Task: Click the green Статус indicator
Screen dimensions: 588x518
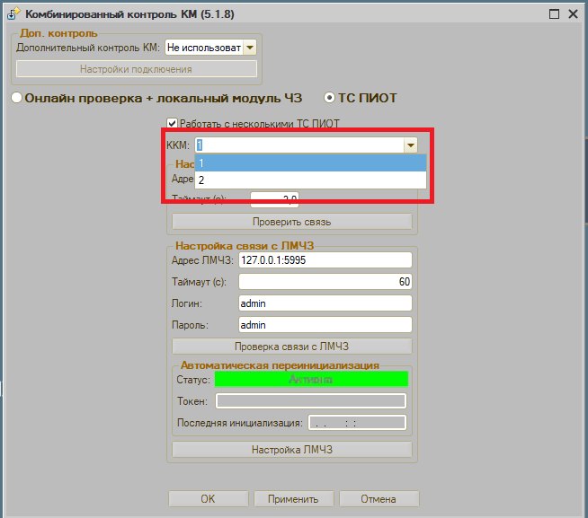Action: click(x=311, y=379)
